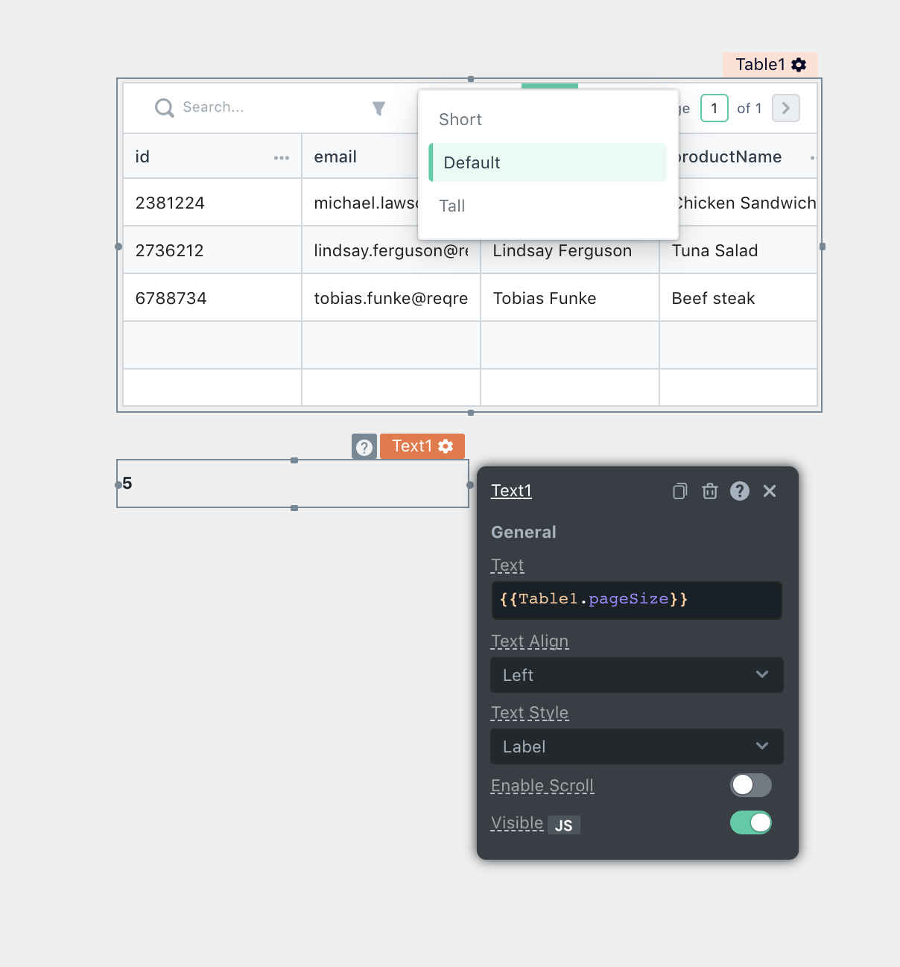The height and width of the screenshot is (967, 900).
Task: Select the Text1 widget name tag
Action: [x=422, y=446]
